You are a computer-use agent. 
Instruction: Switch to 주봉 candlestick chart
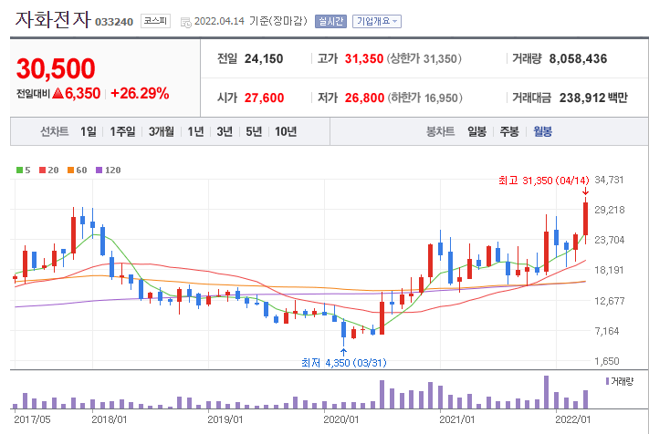(509, 131)
